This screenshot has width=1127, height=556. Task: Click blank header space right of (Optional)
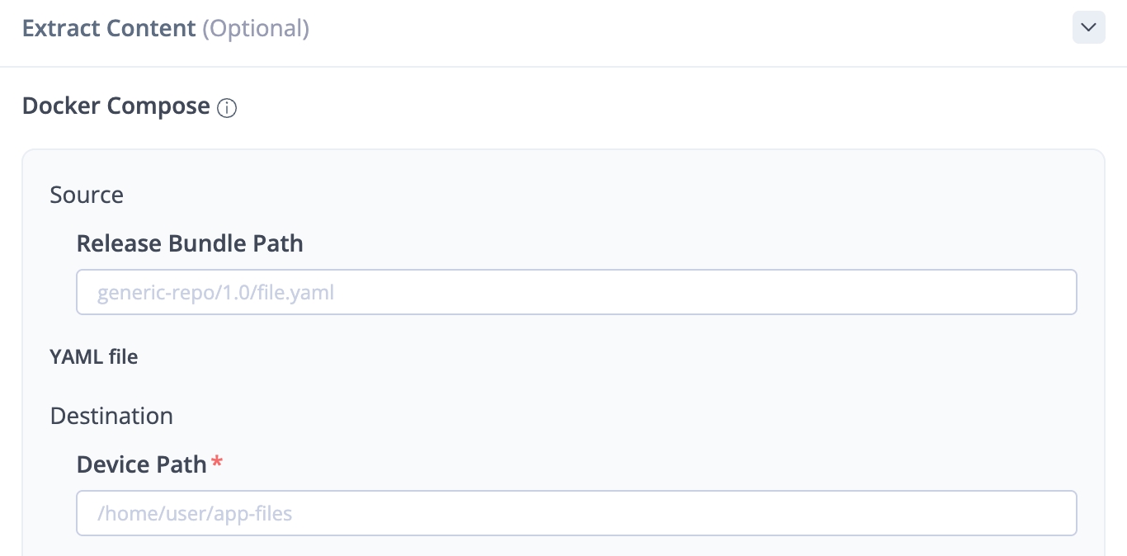(660, 28)
